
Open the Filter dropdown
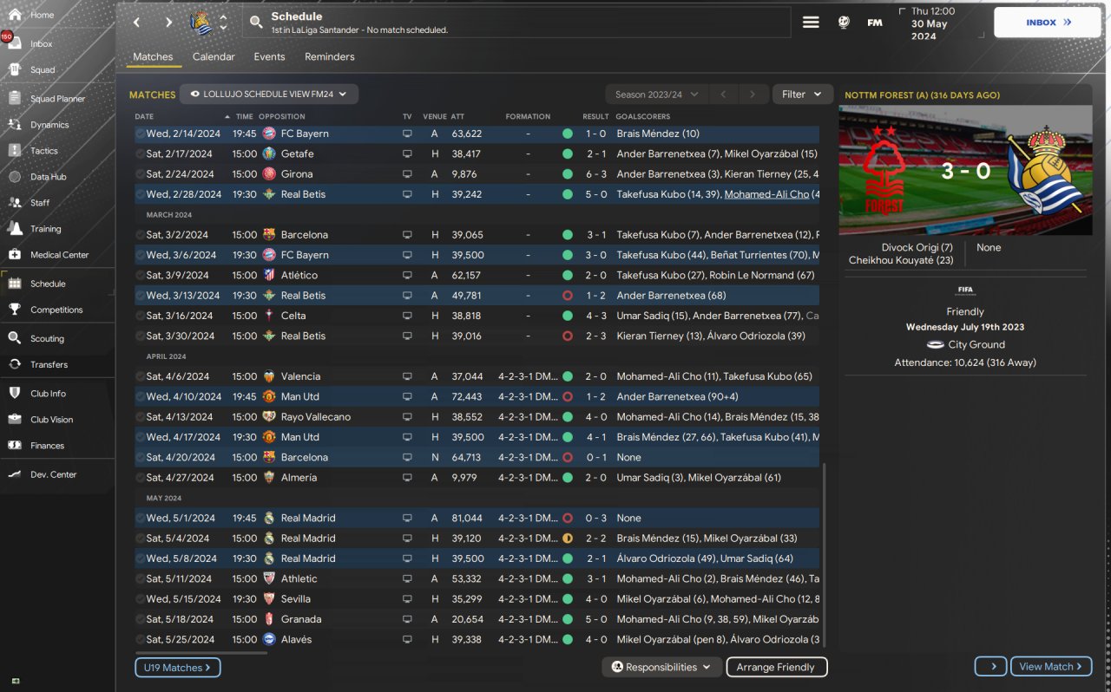pyautogui.click(x=803, y=95)
